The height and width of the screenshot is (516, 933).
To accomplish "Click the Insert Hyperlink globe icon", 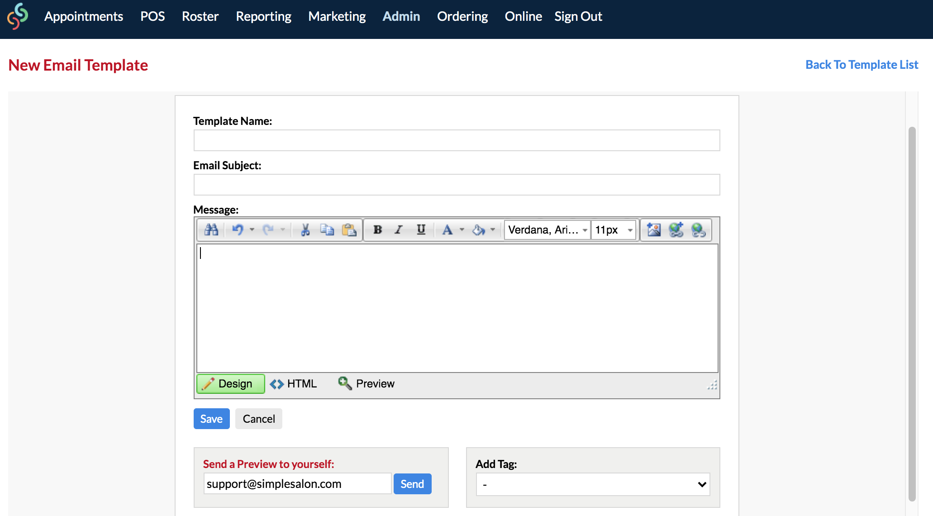I will [x=676, y=230].
